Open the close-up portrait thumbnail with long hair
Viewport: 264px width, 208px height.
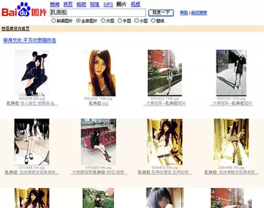coord(99,73)
